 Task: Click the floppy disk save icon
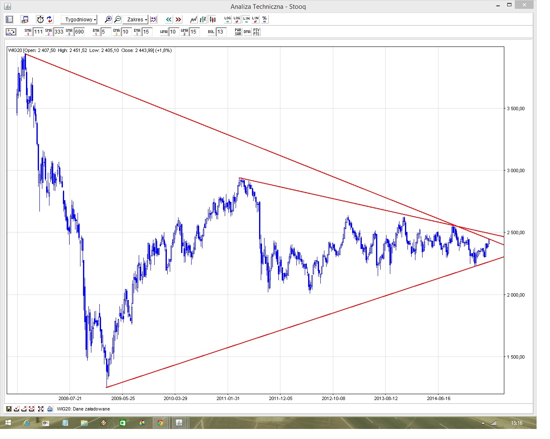pyautogui.click(x=9, y=409)
